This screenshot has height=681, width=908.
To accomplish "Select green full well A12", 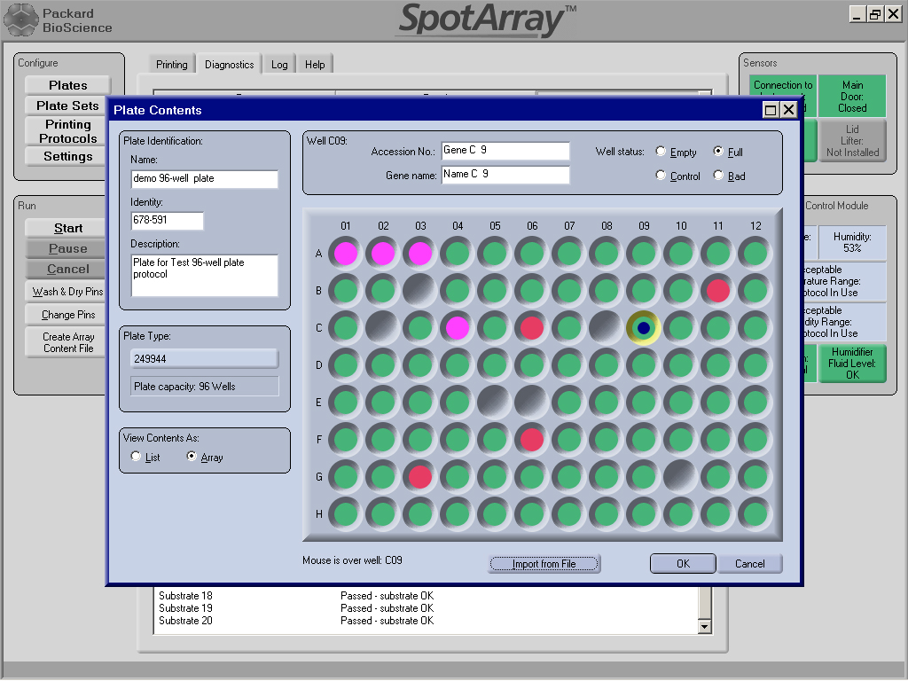I will click(755, 253).
